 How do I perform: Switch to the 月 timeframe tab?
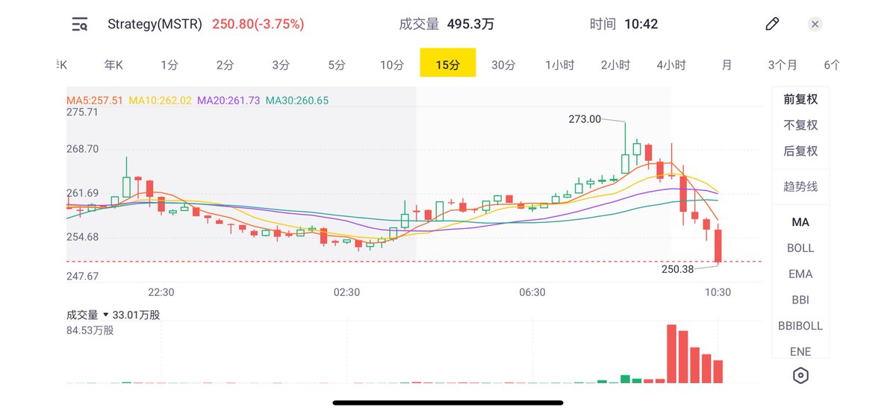coord(727,65)
